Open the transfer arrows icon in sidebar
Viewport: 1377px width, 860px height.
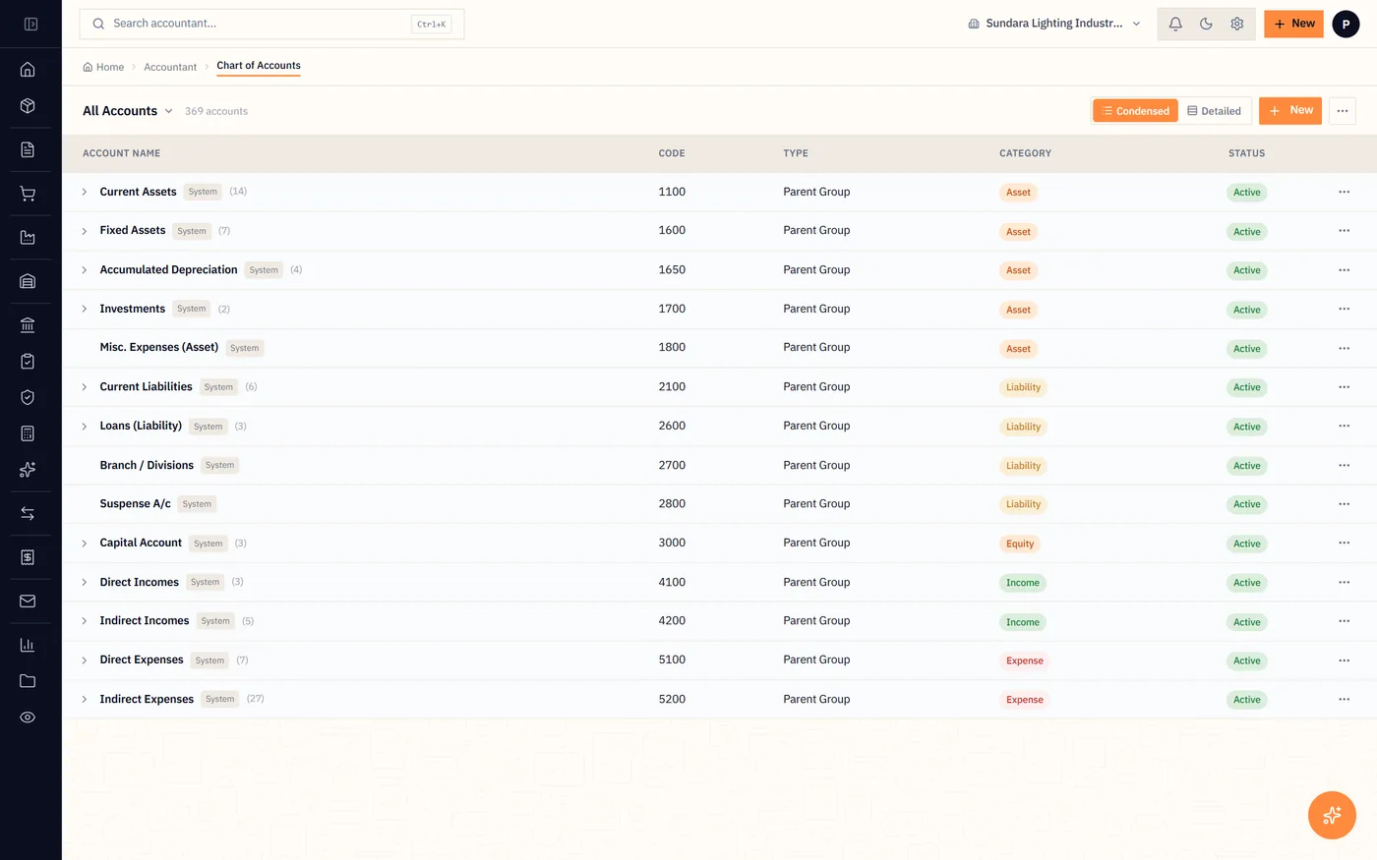[x=28, y=513]
